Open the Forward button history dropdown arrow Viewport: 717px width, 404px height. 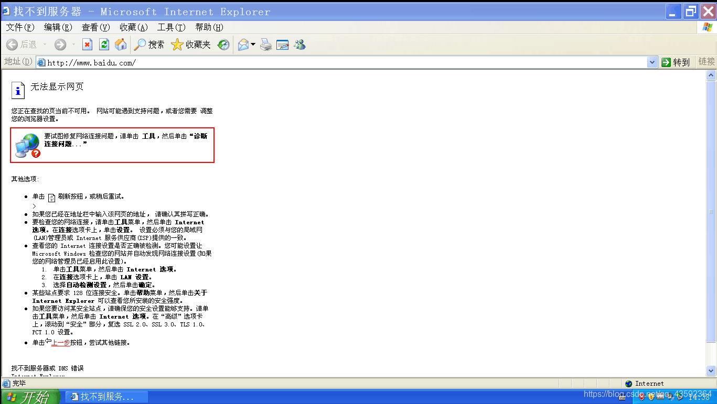[73, 45]
